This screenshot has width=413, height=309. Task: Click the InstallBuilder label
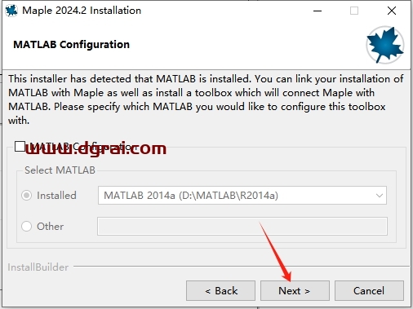point(38,267)
